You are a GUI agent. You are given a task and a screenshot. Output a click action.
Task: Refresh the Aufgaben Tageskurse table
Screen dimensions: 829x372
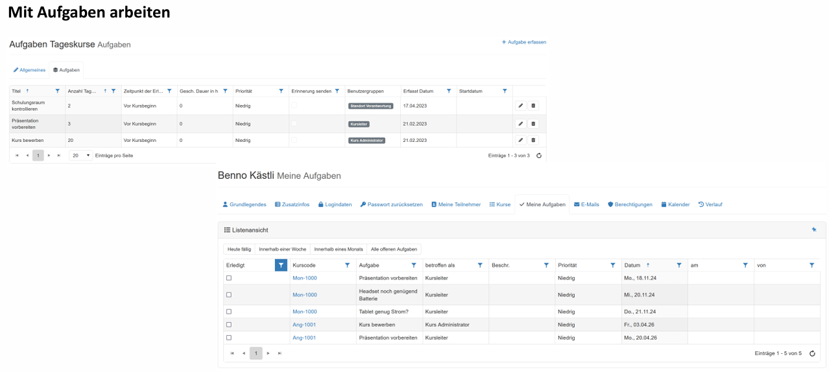click(x=538, y=156)
